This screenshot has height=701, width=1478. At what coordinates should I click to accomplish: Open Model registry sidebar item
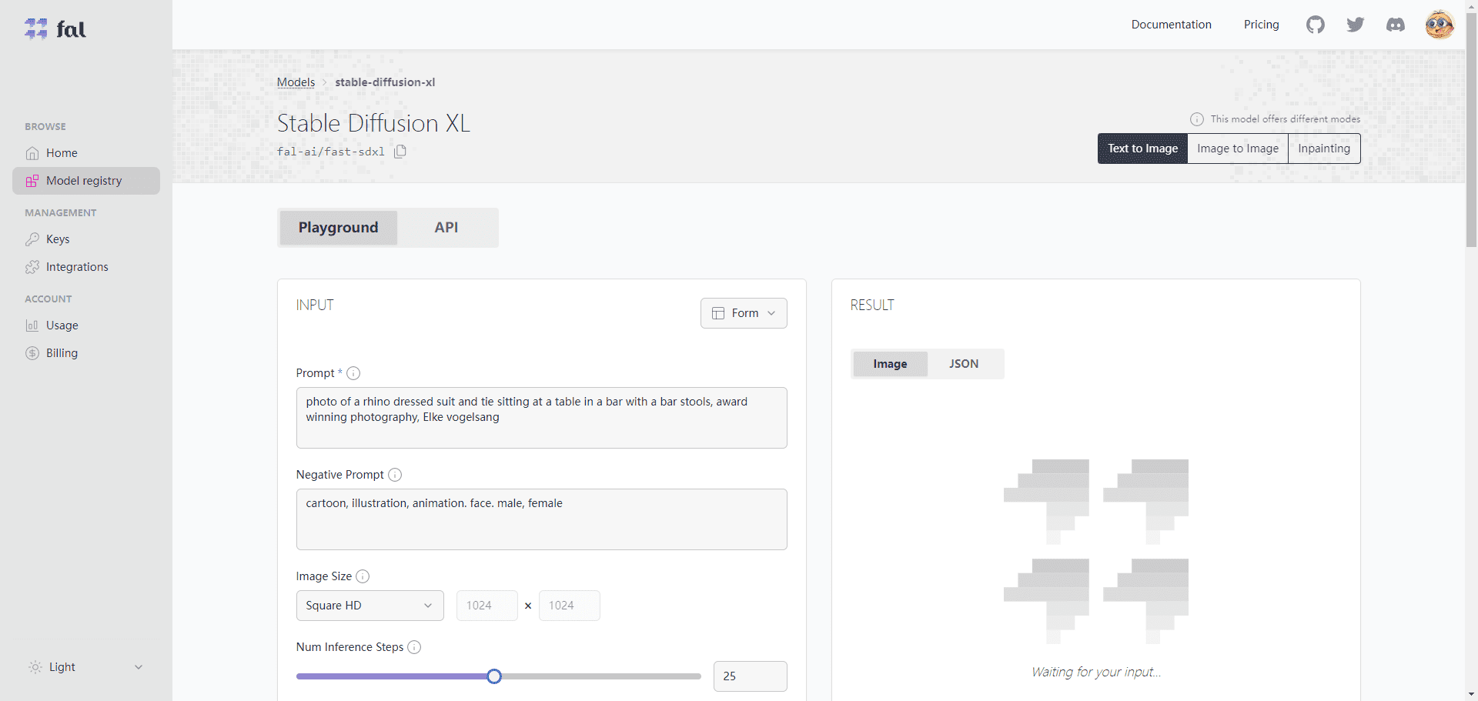[86, 181]
